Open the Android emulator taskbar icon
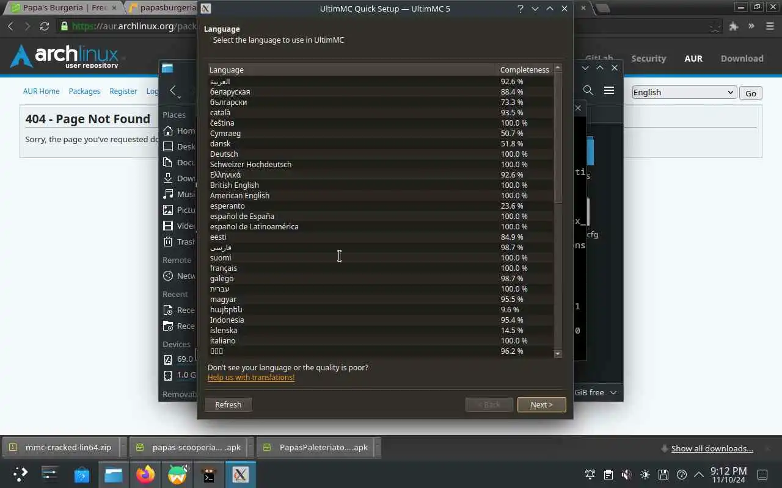 tap(177, 474)
